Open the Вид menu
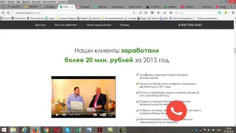This screenshot has width=236, height=133. tap(18, 2)
